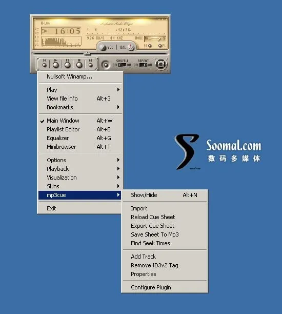
Task: Toggle Equalizer in the menu
Action: [80, 138]
